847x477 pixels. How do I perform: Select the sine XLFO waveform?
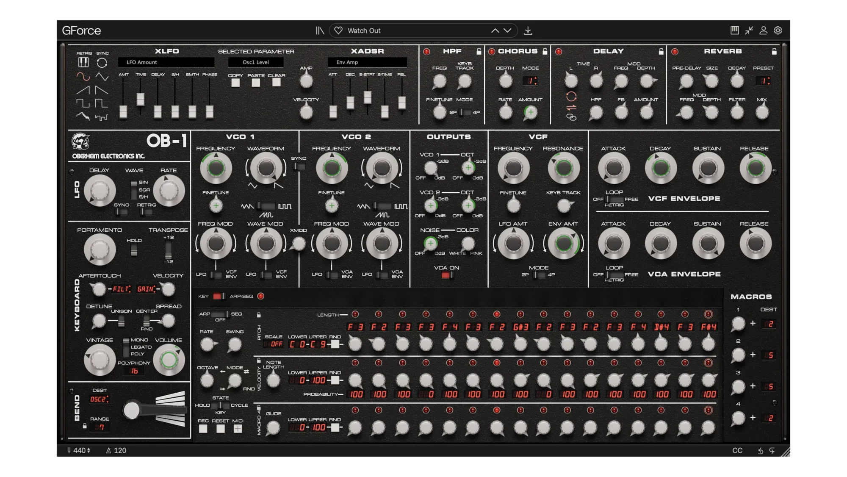[x=83, y=77]
